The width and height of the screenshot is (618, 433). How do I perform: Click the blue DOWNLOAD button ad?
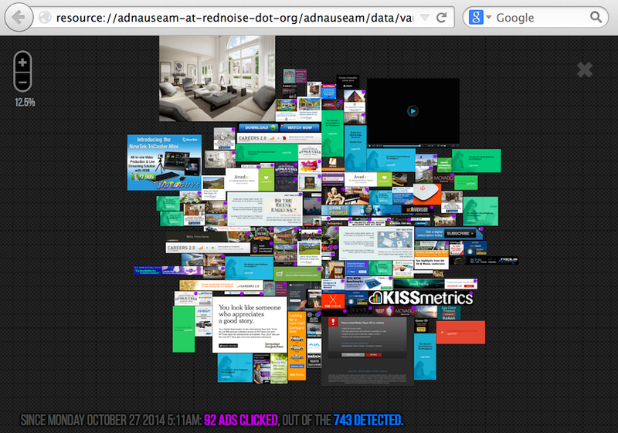(x=259, y=127)
